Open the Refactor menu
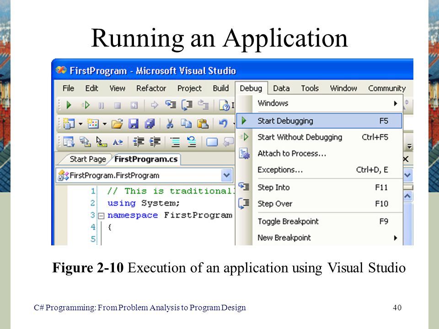This screenshot has width=439, height=329. click(x=151, y=88)
